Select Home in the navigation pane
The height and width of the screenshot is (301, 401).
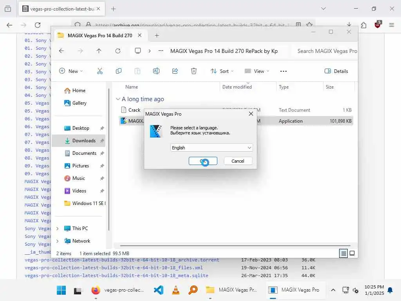79,91
